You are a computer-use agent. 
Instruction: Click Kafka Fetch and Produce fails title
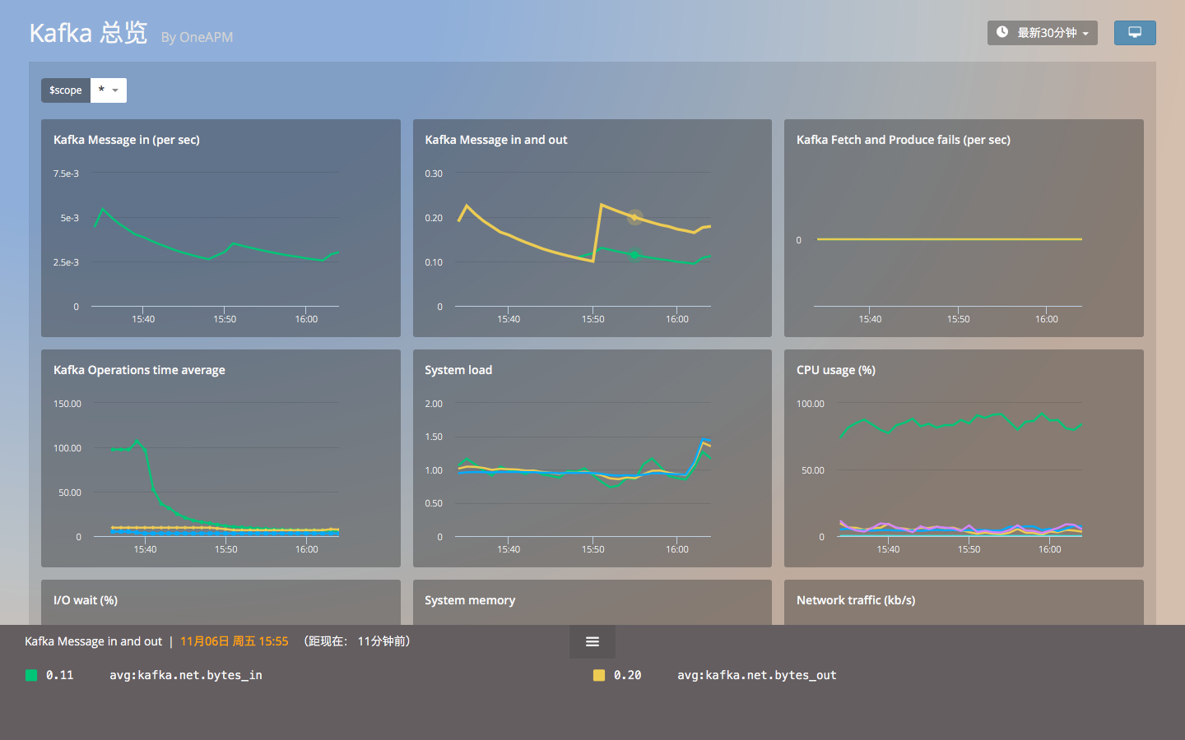904,140
